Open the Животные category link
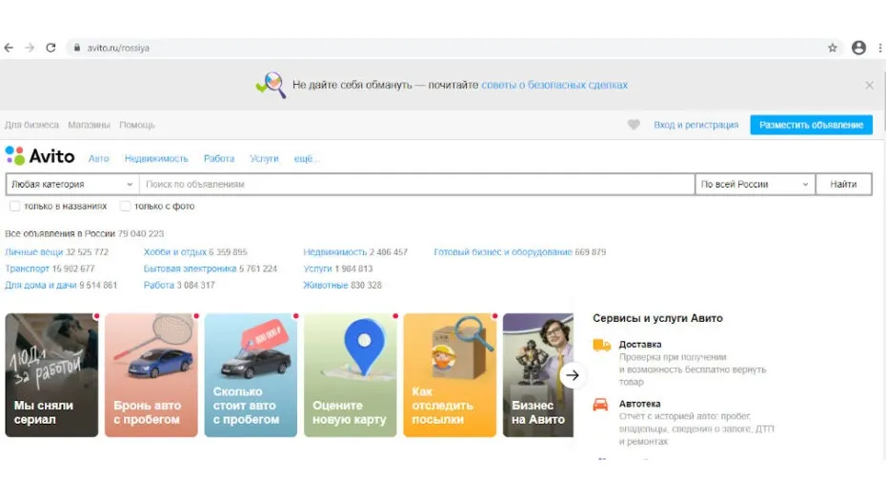 click(x=326, y=285)
